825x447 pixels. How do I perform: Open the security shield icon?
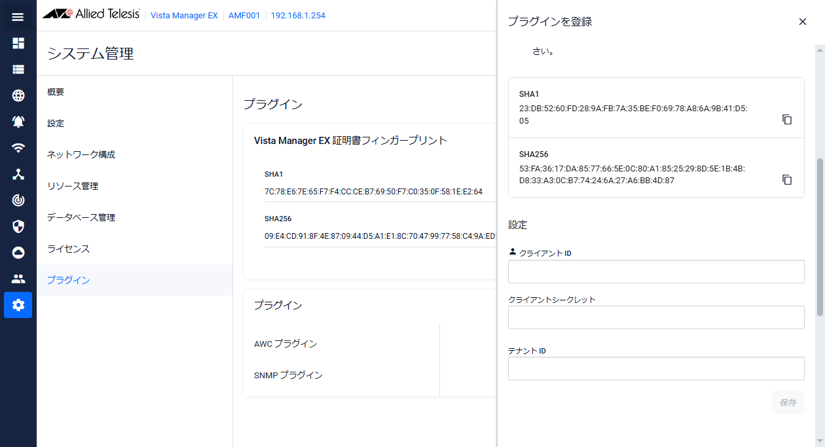(18, 226)
